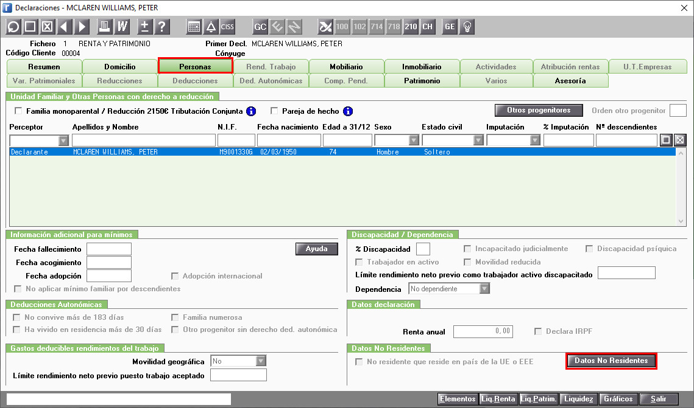Enable Familia monoparental checkbox
The width and height of the screenshot is (694, 408).
pos(18,111)
